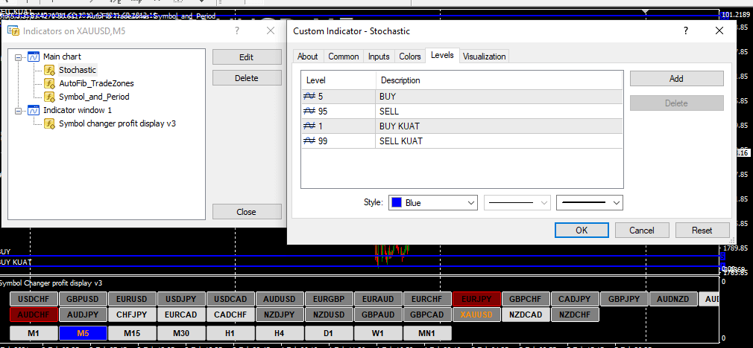Screen dimensions: 753x348
Task: Collapse the Indicator window 1 node
Action: point(19,110)
